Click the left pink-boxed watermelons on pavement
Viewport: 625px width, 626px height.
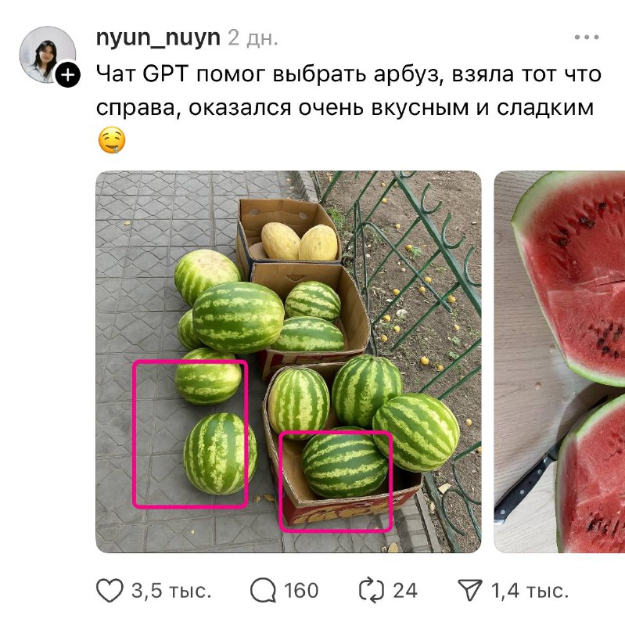pyautogui.click(x=190, y=434)
